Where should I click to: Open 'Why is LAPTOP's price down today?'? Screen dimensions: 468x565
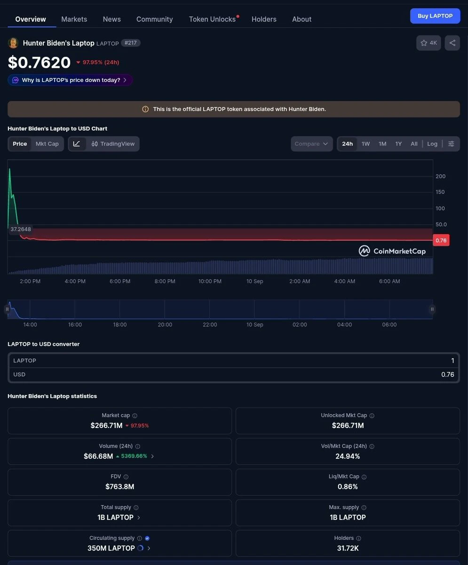pos(70,80)
